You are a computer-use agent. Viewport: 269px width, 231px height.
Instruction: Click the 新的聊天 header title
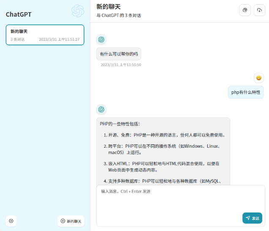point(109,7)
